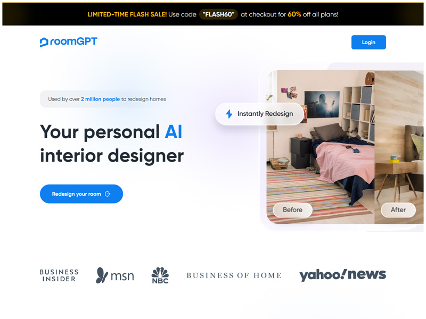Click the after redesigned room photo
The height and width of the screenshot is (319, 426).
coord(399,147)
